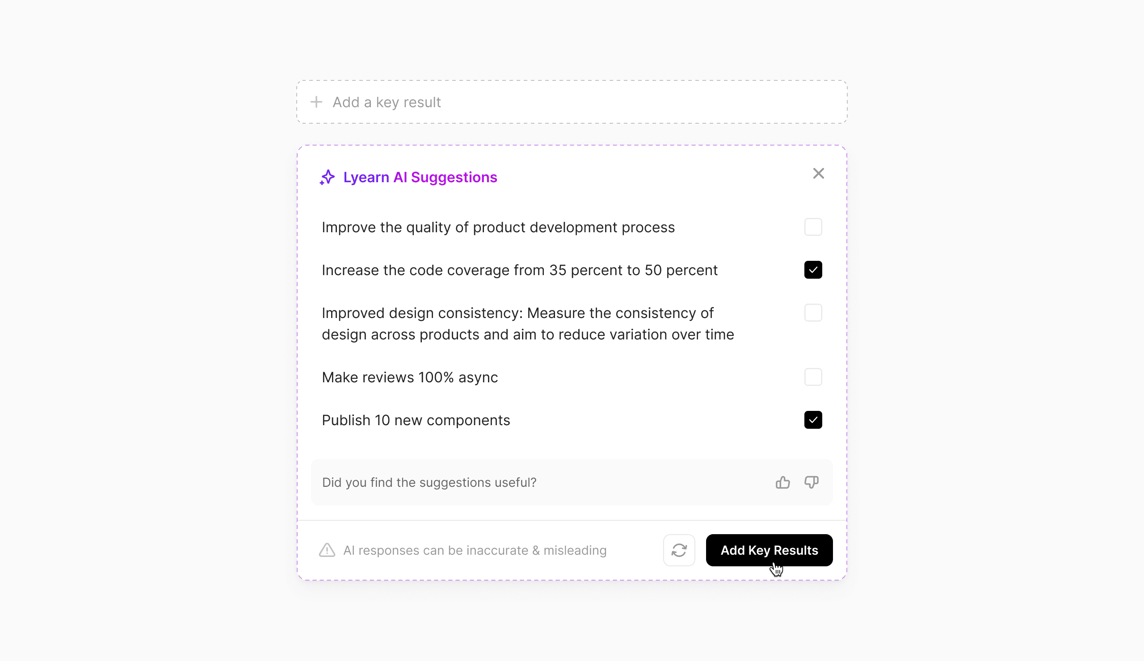Click the code coverage suggestion text

(519, 270)
